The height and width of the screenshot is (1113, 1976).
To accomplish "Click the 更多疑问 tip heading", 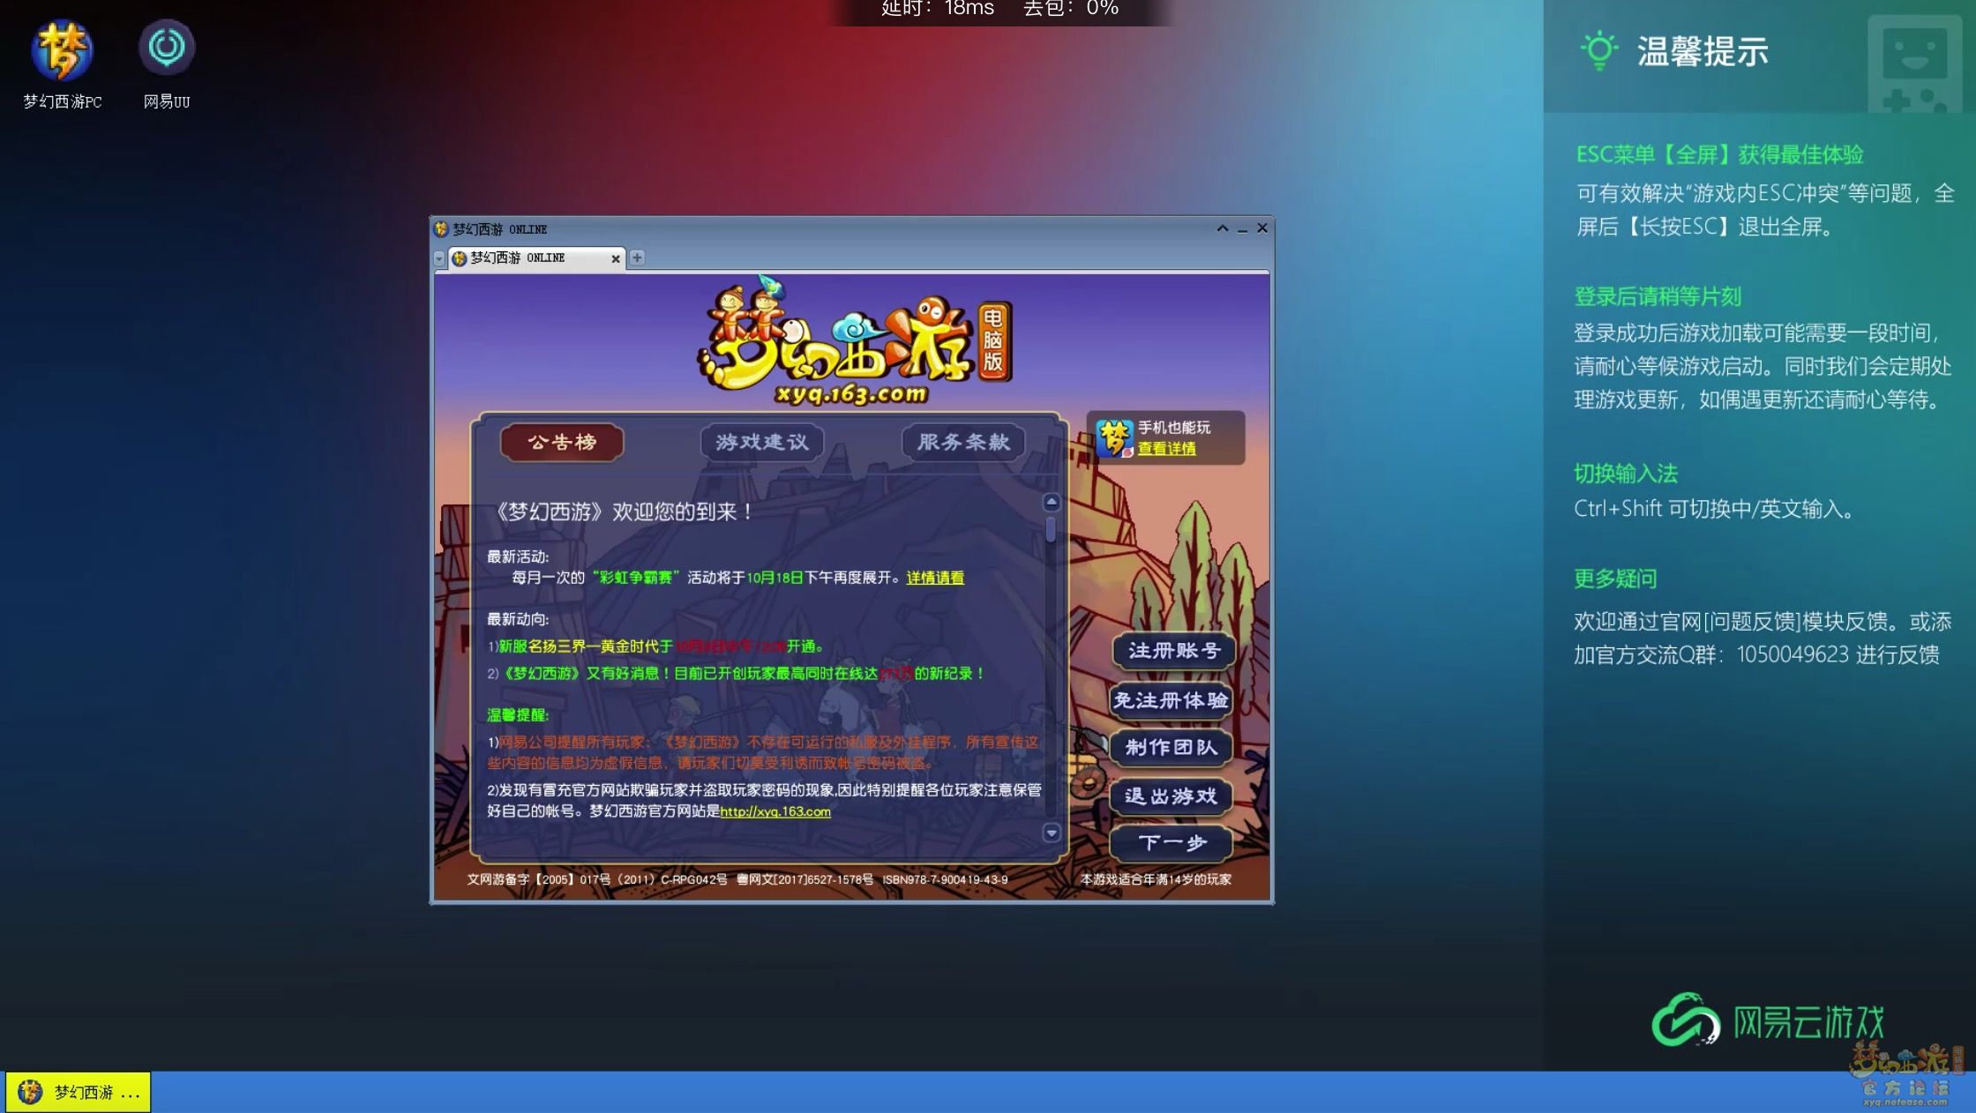I will pyautogui.click(x=1615, y=579).
